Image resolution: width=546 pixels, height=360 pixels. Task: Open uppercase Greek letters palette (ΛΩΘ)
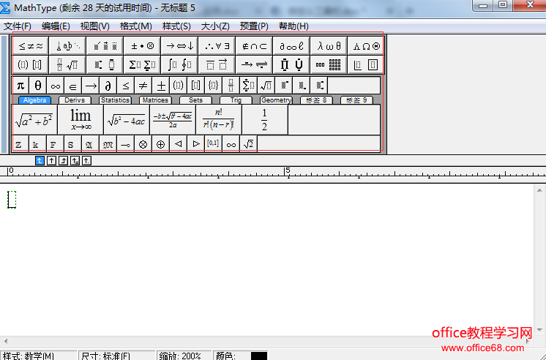coord(366,46)
